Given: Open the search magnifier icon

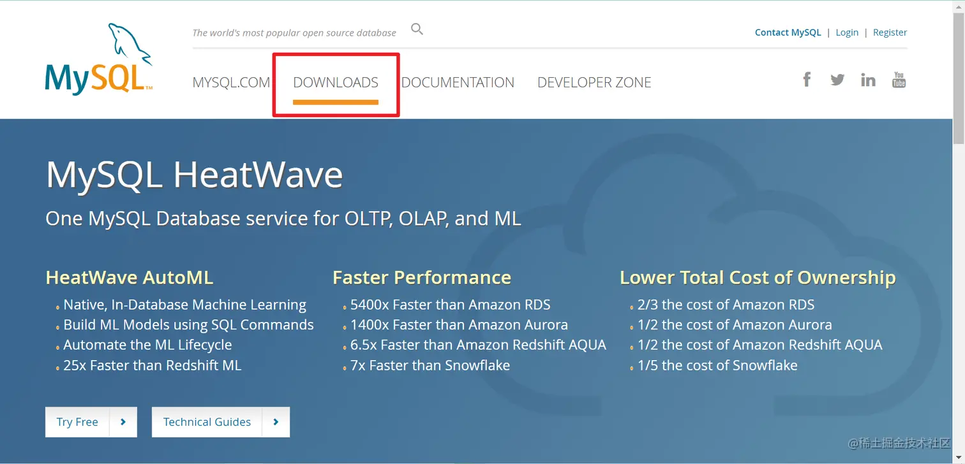Looking at the screenshot, I should coord(417,29).
